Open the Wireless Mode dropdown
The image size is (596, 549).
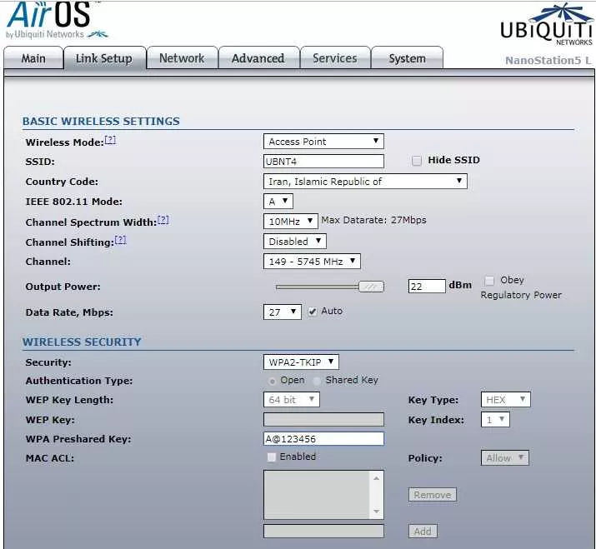[323, 142]
